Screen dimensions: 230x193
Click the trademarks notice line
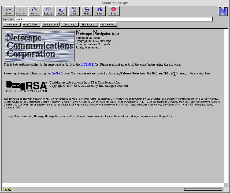(88, 116)
